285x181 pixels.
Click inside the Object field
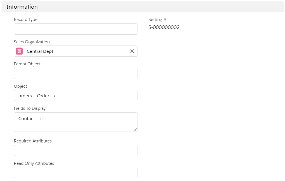click(75, 96)
